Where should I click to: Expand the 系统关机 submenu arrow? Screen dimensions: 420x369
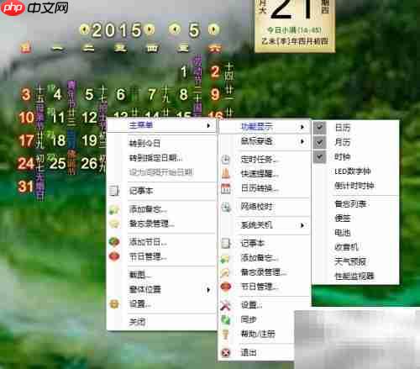click(302, 225)
